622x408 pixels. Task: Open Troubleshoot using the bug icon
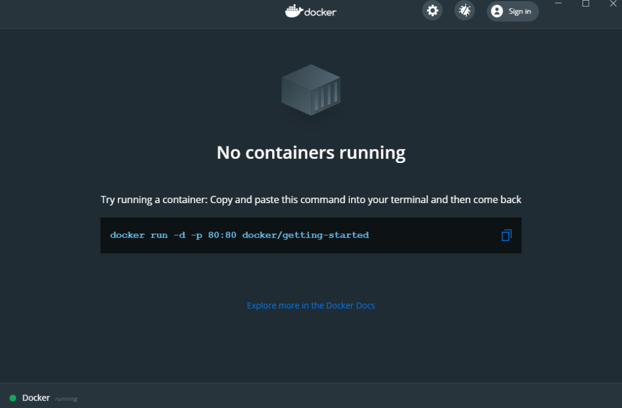tap(465, 11)
